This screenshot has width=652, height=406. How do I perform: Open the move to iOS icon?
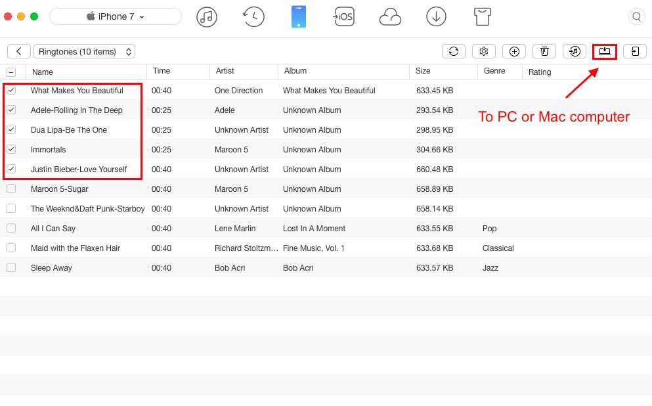pos(343,16)
